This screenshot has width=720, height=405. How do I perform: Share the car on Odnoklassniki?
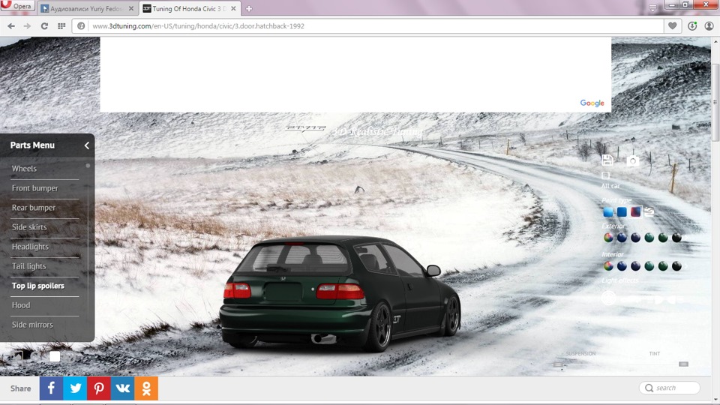point(146,388)
